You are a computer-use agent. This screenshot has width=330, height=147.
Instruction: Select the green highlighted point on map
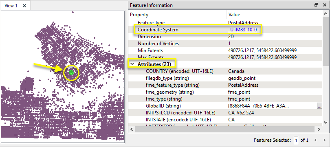71,72
